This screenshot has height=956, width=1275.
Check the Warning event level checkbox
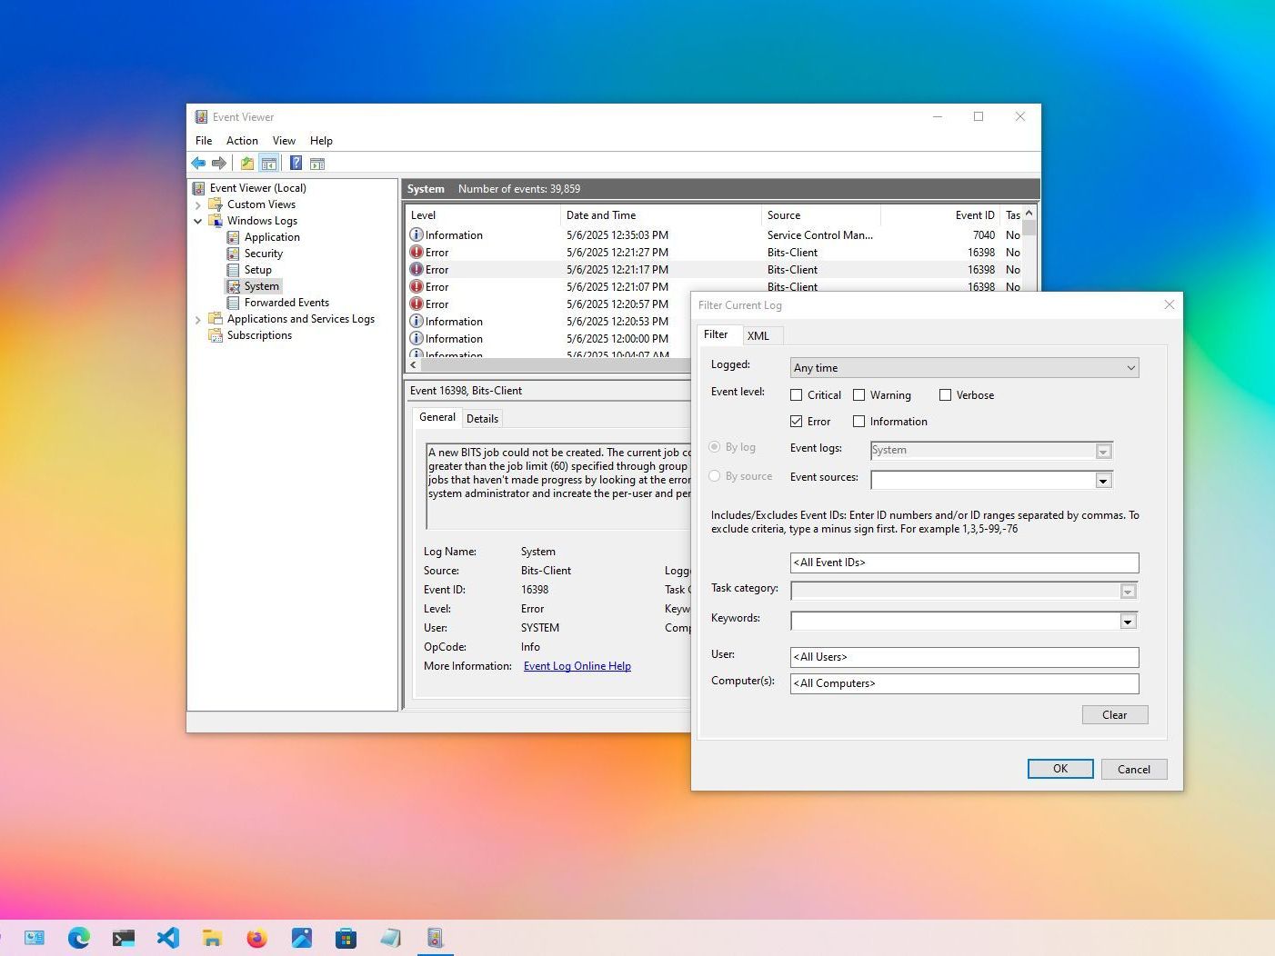pyautogui.click(x=858, y=395)
